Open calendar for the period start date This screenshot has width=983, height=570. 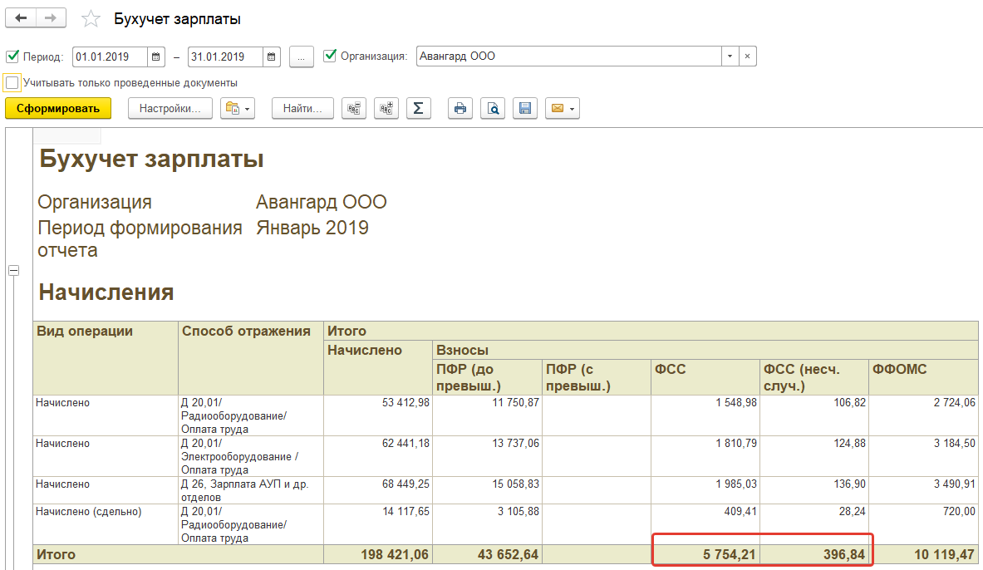pos(156,57)
